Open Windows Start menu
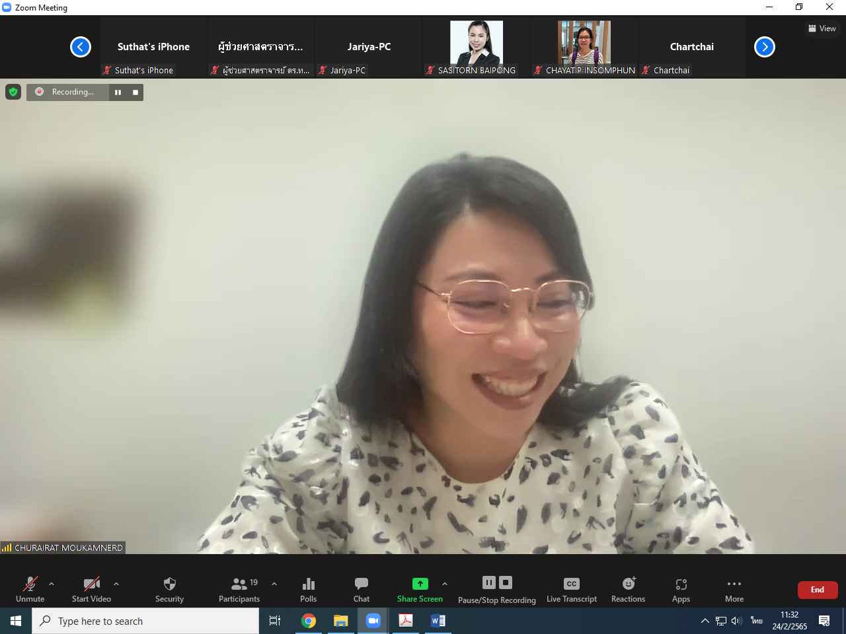 (16, 621)
